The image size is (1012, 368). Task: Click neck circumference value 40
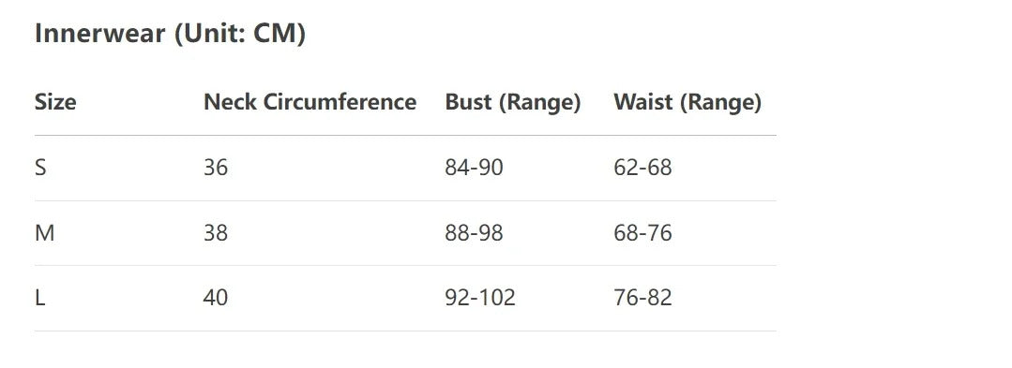tap(216, 298)
